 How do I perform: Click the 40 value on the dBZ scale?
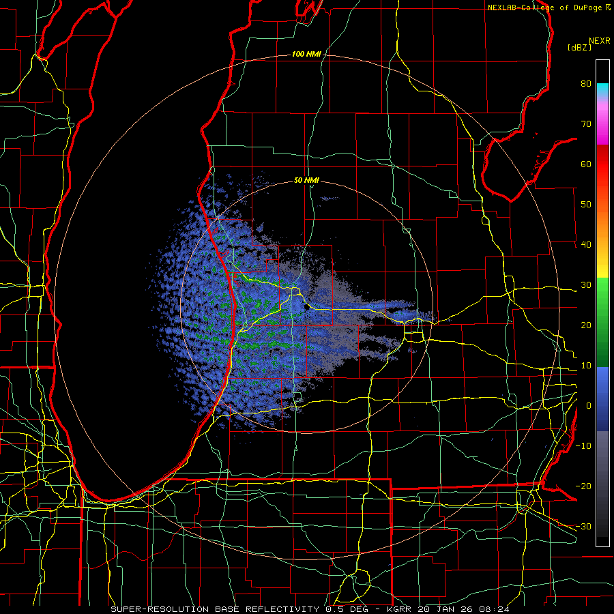tap(586, 245)
